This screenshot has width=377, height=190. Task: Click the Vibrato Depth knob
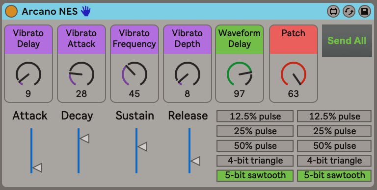(188, 74)
